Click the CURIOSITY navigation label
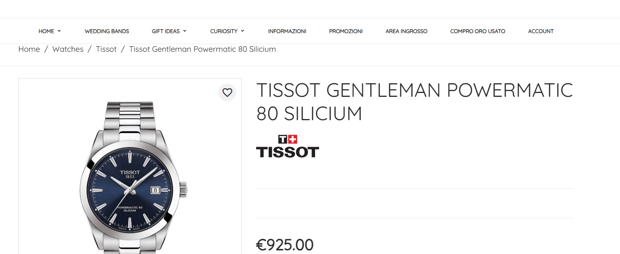This screenshot has height=254, width=620. 224,31
